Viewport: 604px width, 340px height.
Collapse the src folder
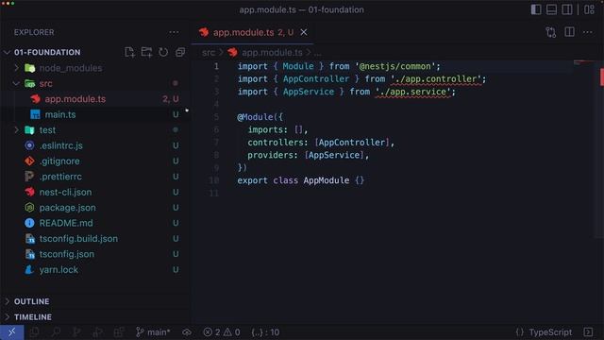(x=17, y=83)
